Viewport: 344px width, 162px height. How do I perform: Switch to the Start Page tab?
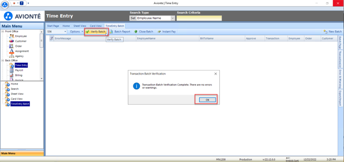(53, 26)
